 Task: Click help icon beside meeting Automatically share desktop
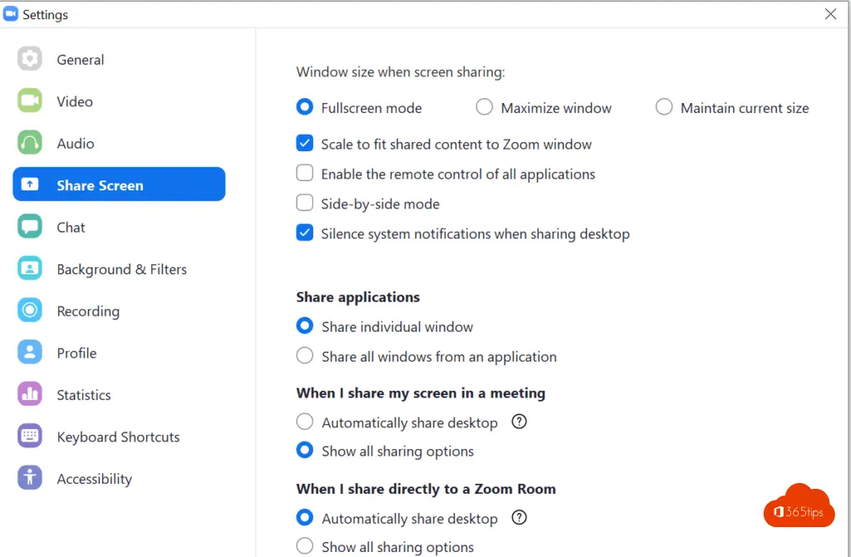tap(519, 422)
